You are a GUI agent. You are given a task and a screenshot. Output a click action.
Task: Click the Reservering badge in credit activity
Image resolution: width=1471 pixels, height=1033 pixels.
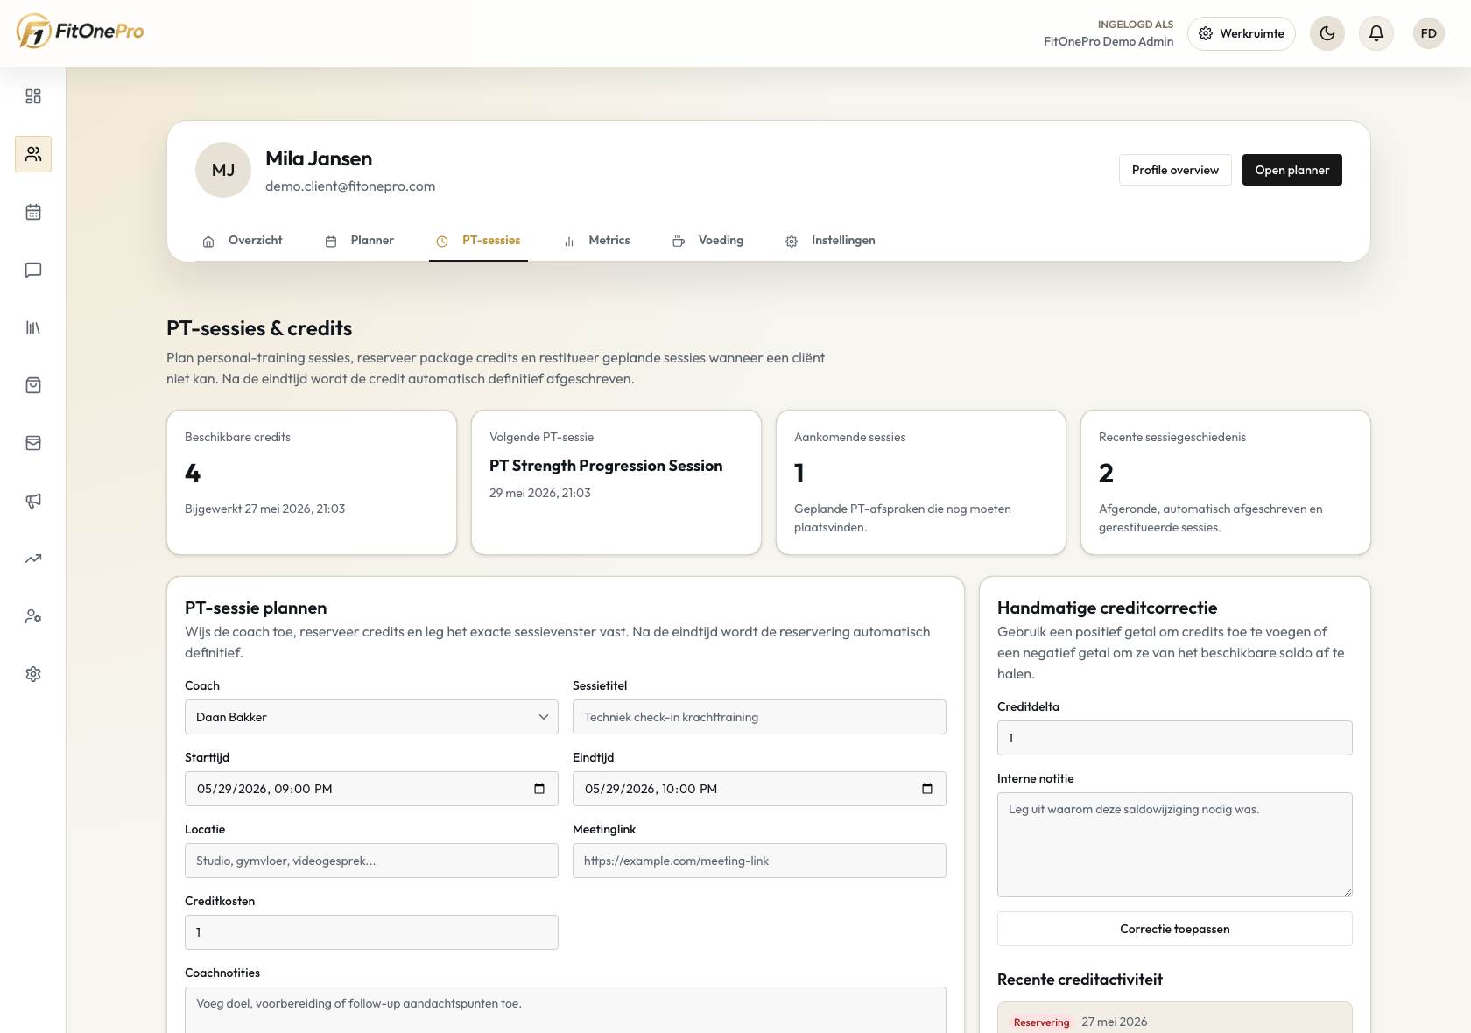(x=1042, y=1022)
